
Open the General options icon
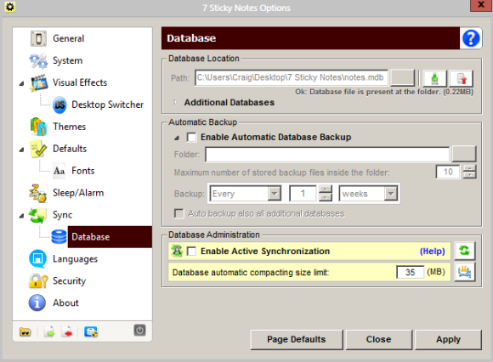pos(38,38)
